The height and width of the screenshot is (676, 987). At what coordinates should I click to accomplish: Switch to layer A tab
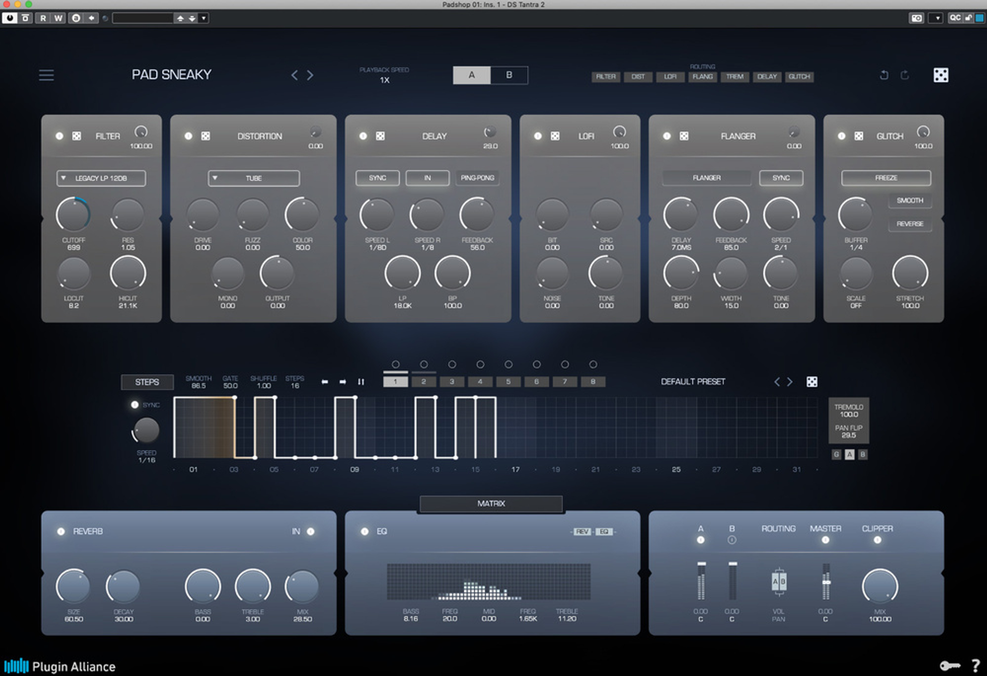click(472, 75)
